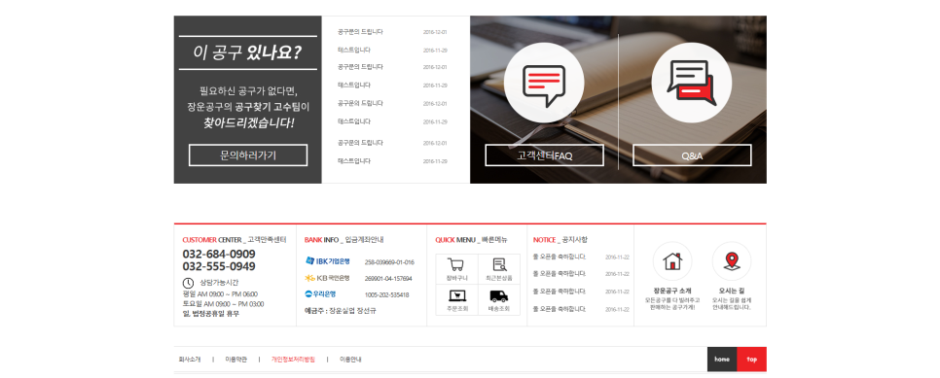Click the 장운공구 소개 title text
940x378 pixels.
tap(672, 291)
